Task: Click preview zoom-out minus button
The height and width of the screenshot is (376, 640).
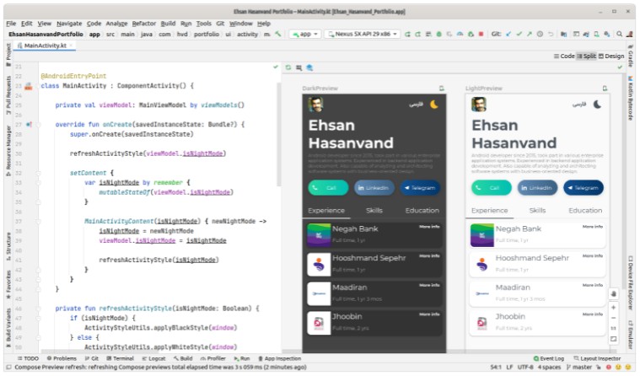Action: [614, 318]
